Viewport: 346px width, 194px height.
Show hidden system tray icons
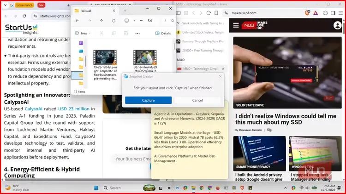[x=285, y=188]
